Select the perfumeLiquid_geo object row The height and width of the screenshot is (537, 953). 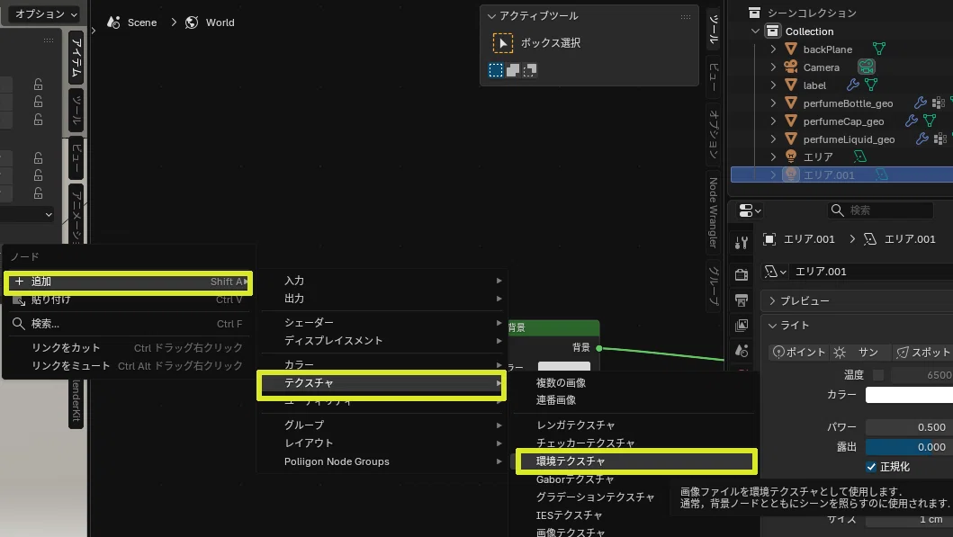point(849,139)
